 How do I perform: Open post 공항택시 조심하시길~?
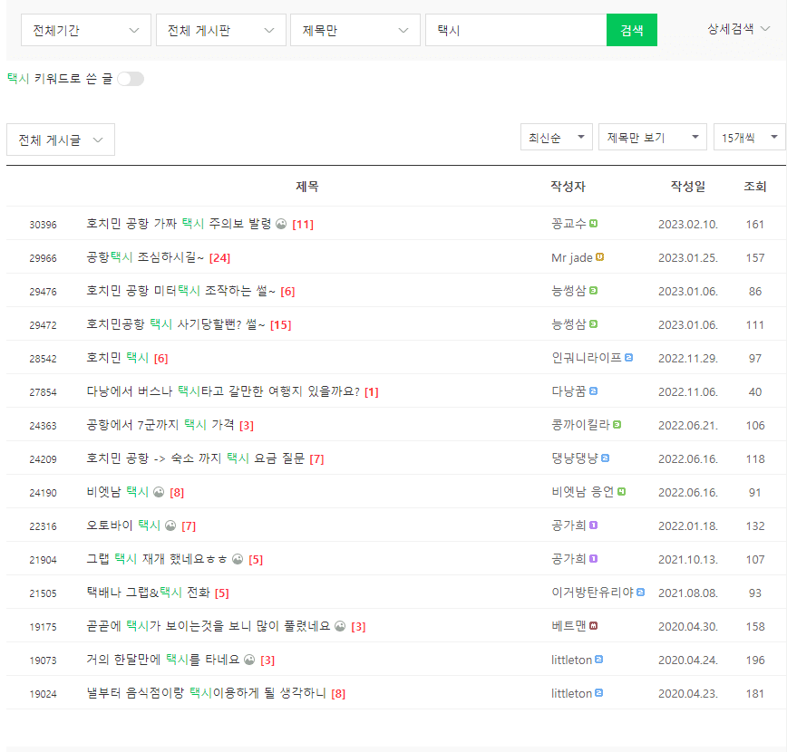point(145,257)
